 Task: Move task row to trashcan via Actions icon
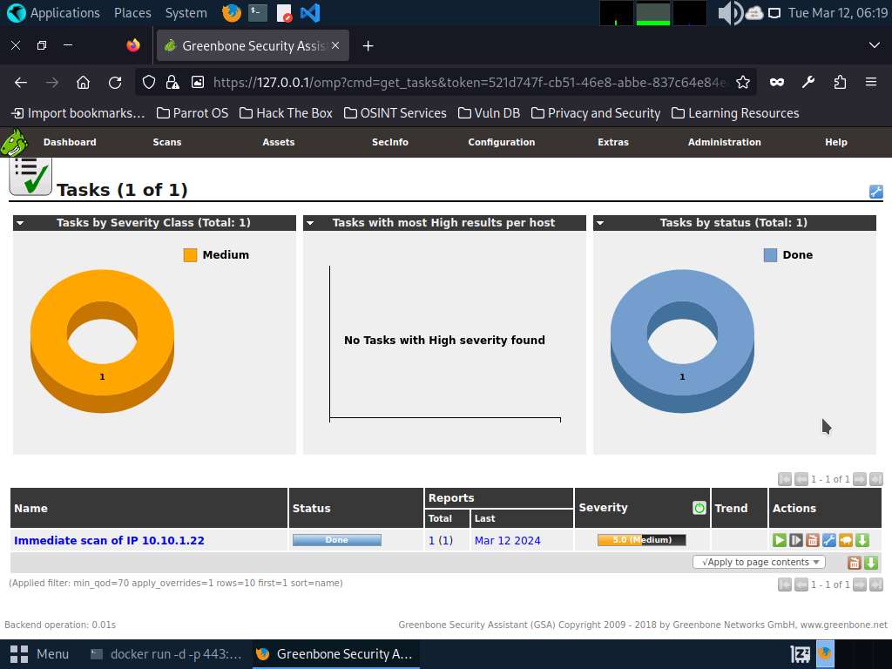click(813, 540)
